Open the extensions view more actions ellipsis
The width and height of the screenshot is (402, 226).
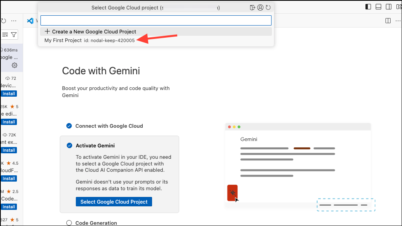(x=14, y=21)
